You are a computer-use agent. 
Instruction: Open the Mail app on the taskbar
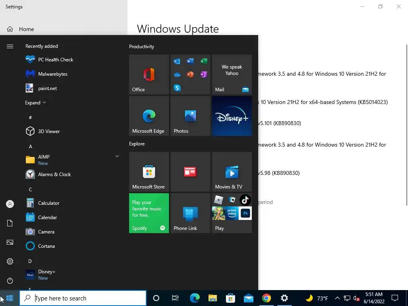click(249, 298)
